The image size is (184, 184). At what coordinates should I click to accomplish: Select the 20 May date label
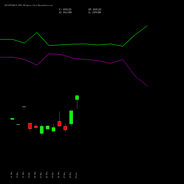(35, 175)
